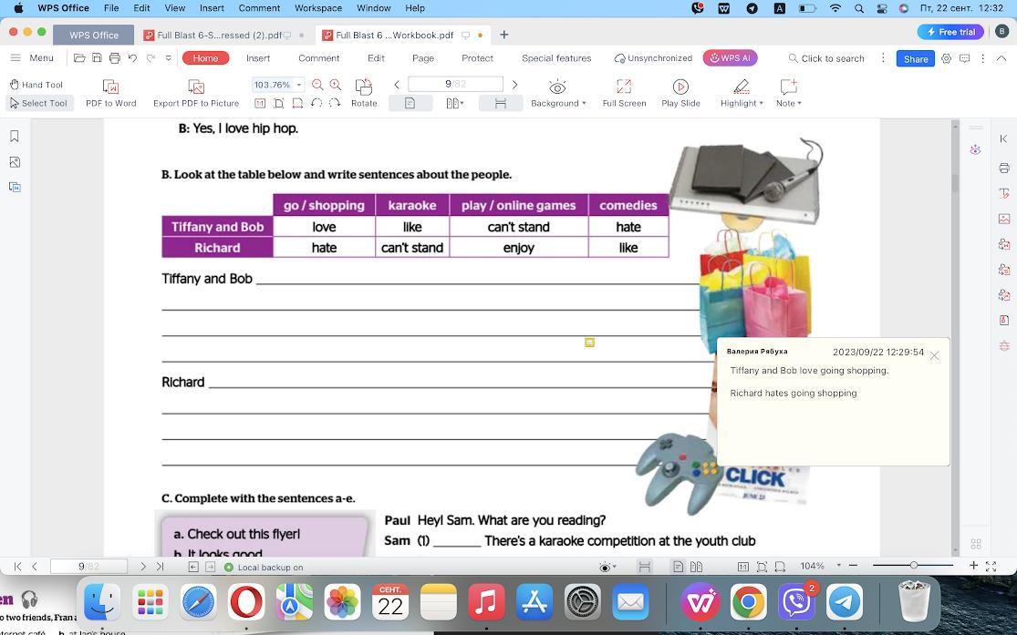This screenshot has height=635, width=1017.
Task: Open the zoom percentage dropdown 103.76%
Action: pos(299,84)
